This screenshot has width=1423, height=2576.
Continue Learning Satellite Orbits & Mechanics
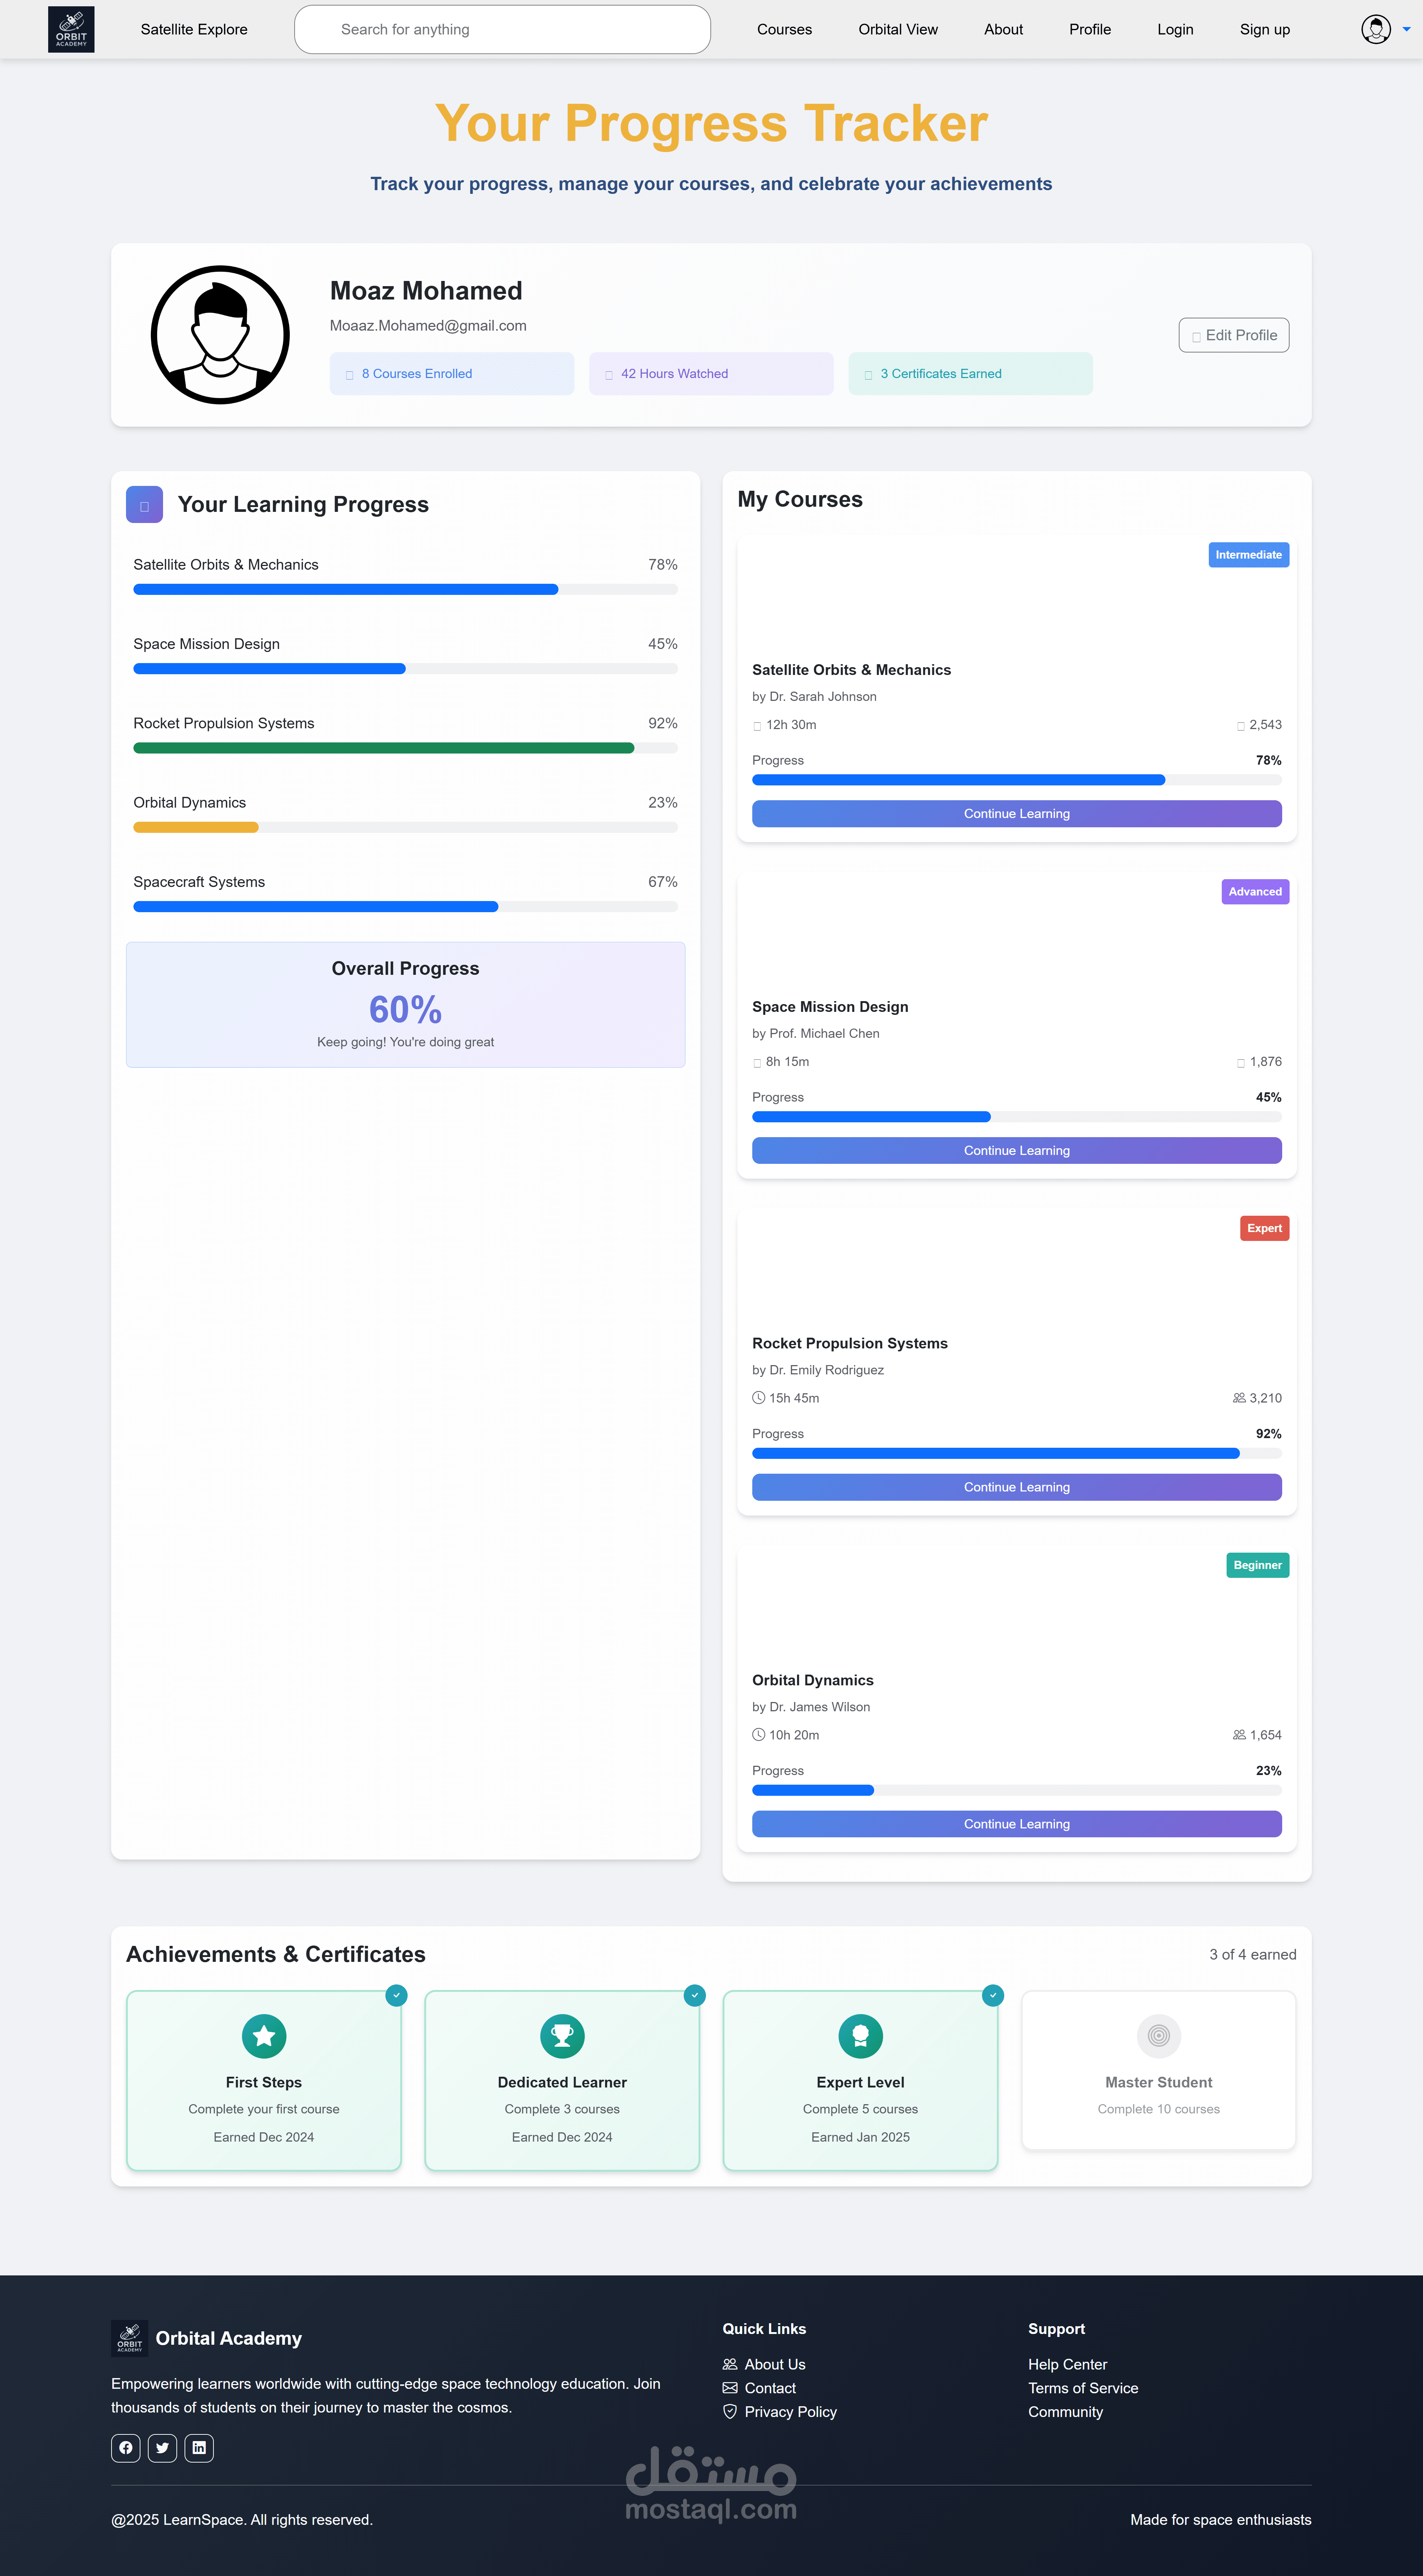(x=1017, y=814)
